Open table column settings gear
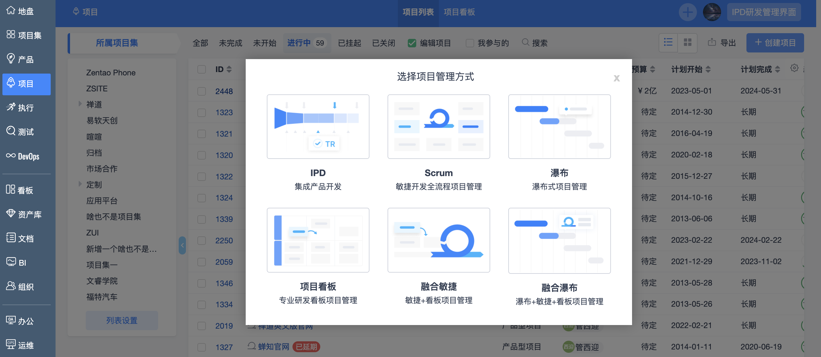Image resolution: width=821 pixels, height=357 pixels. pyautogui.click(x=794, y=68)
